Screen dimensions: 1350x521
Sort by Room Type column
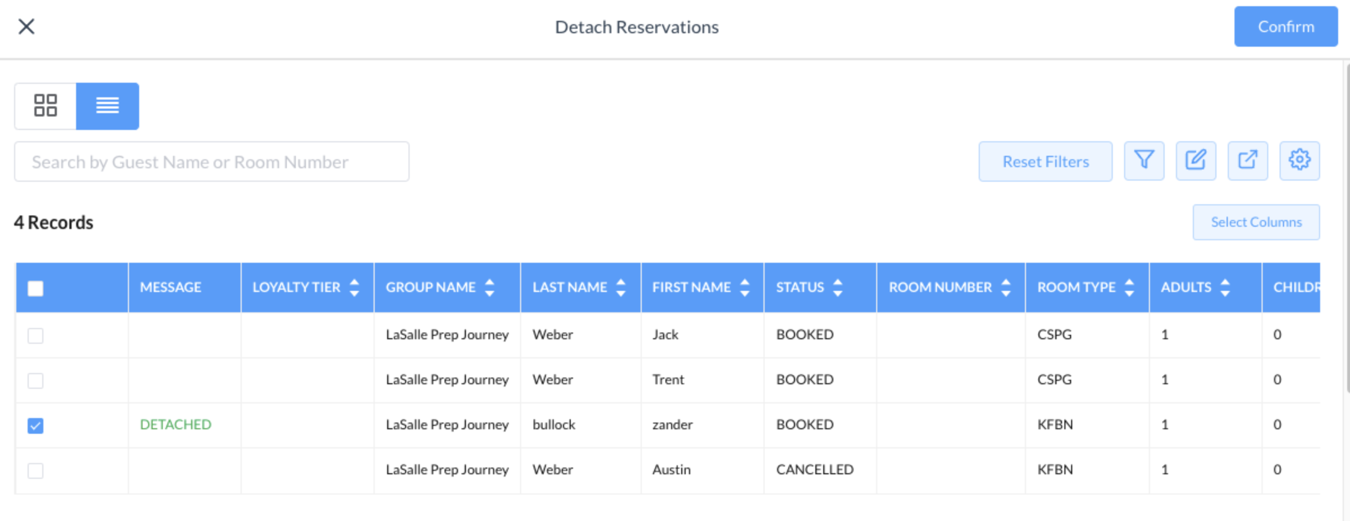click(x=1129, y=288)
